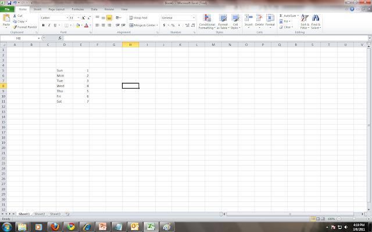Click the Delete cells icon

[259, 18]
